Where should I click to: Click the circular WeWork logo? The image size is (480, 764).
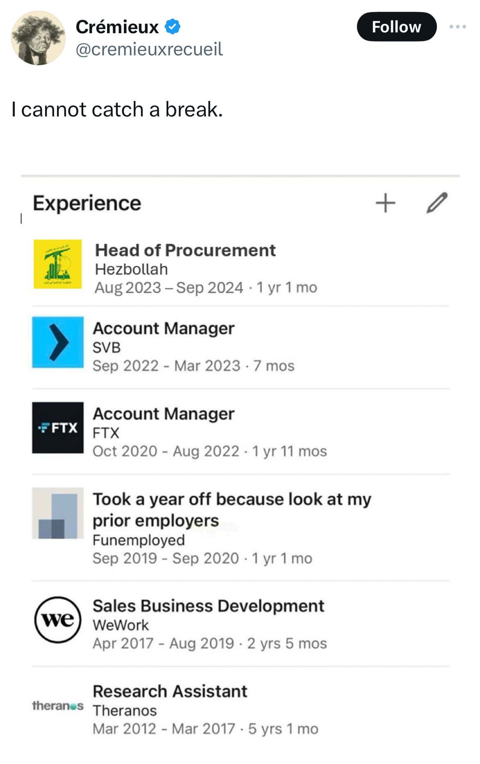tap(58, 619)
